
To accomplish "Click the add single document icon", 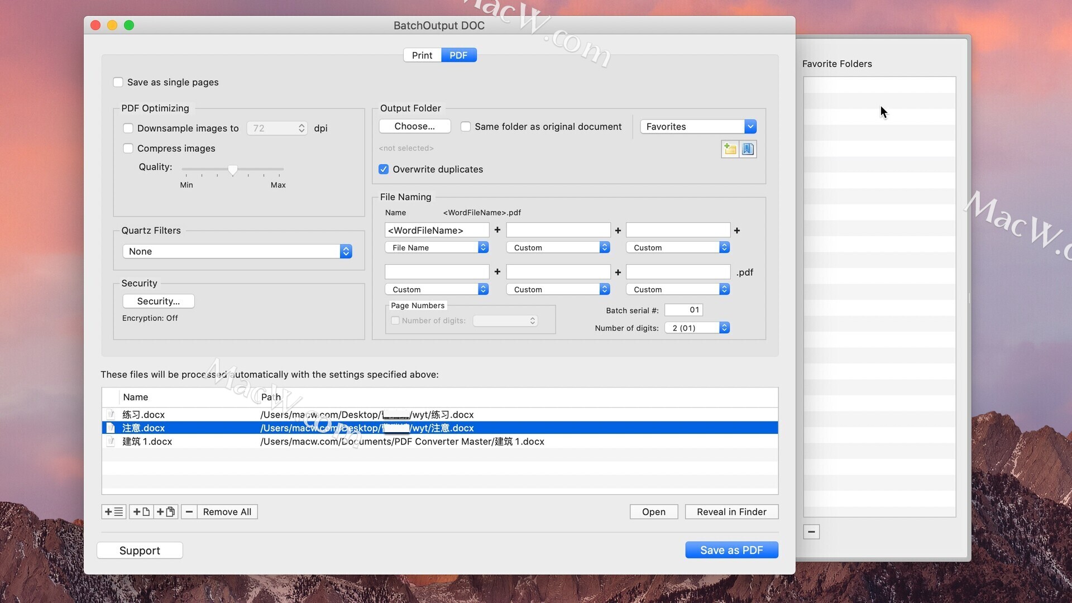I will [141, 511].
